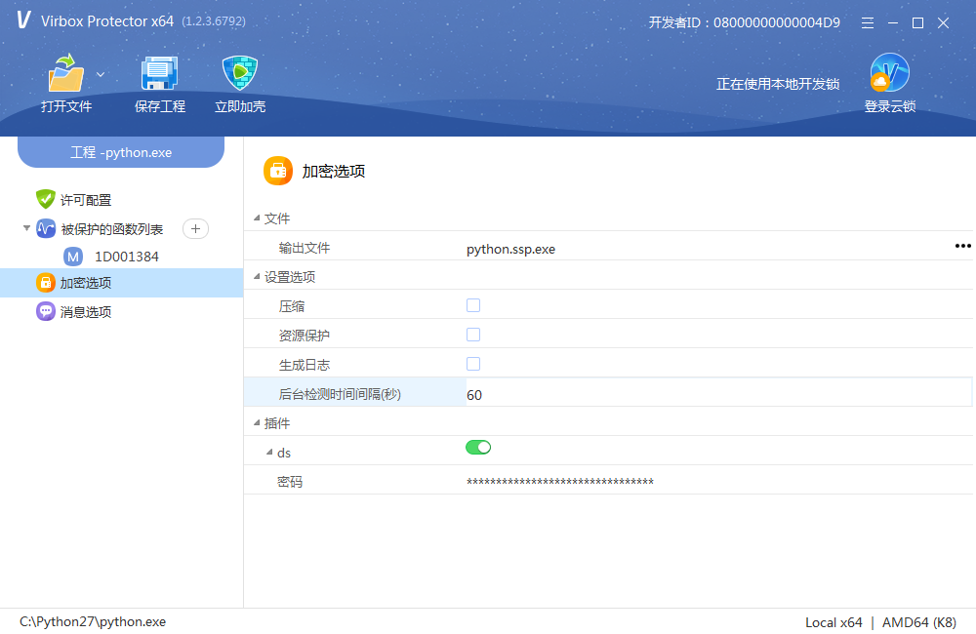This screenshot has width=976, height=634.
Task: Close the Virbox Protector window
Action: (943, 23)
